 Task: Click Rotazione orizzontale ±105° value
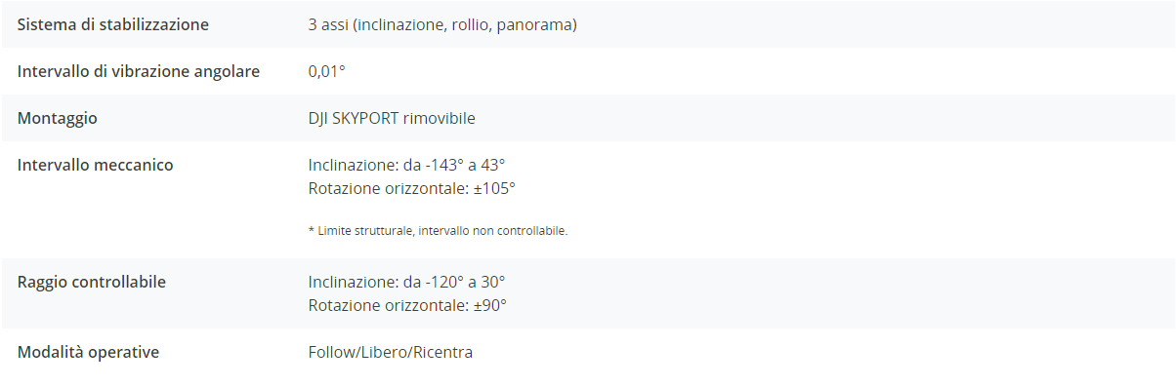(x=411, y=187)
